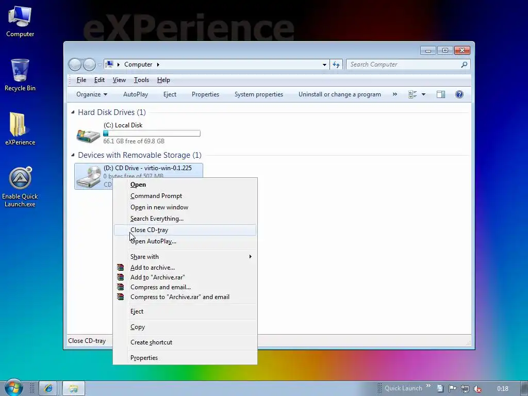Collapse the Hard Disk Drives group
528x396 pixels.
[73, 112]
